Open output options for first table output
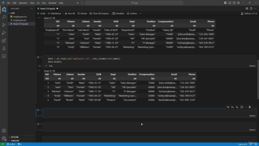259x146 pixels. [39, 18]
